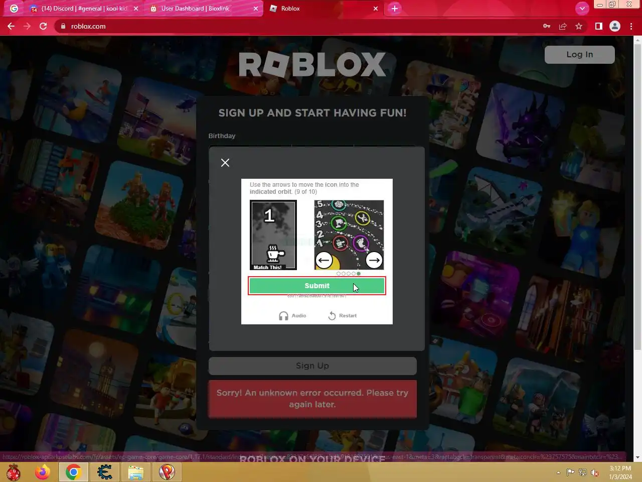Open File Explorer from the taskbar
642x482 pixels.
(136, 472)
